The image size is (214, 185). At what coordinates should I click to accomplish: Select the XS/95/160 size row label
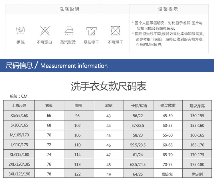(19, 116)
